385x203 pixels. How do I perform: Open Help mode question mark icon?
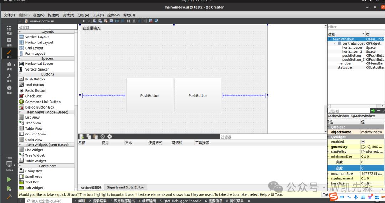9,89
